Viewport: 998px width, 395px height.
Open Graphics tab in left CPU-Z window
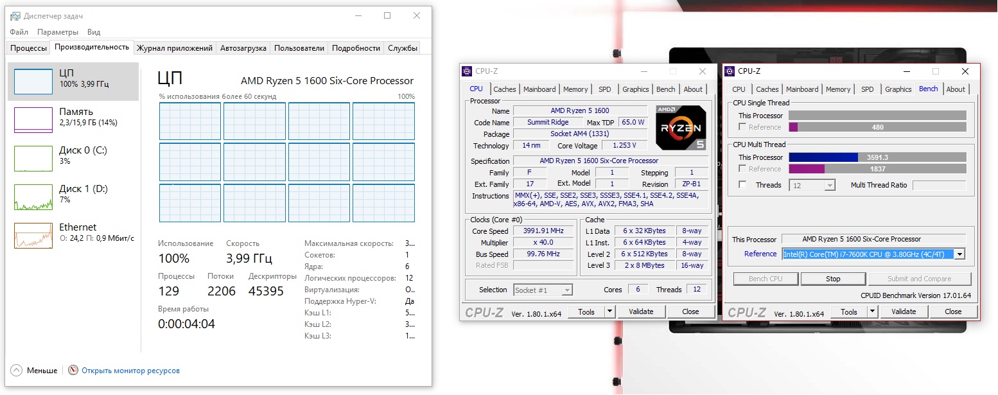click(636, 89)
